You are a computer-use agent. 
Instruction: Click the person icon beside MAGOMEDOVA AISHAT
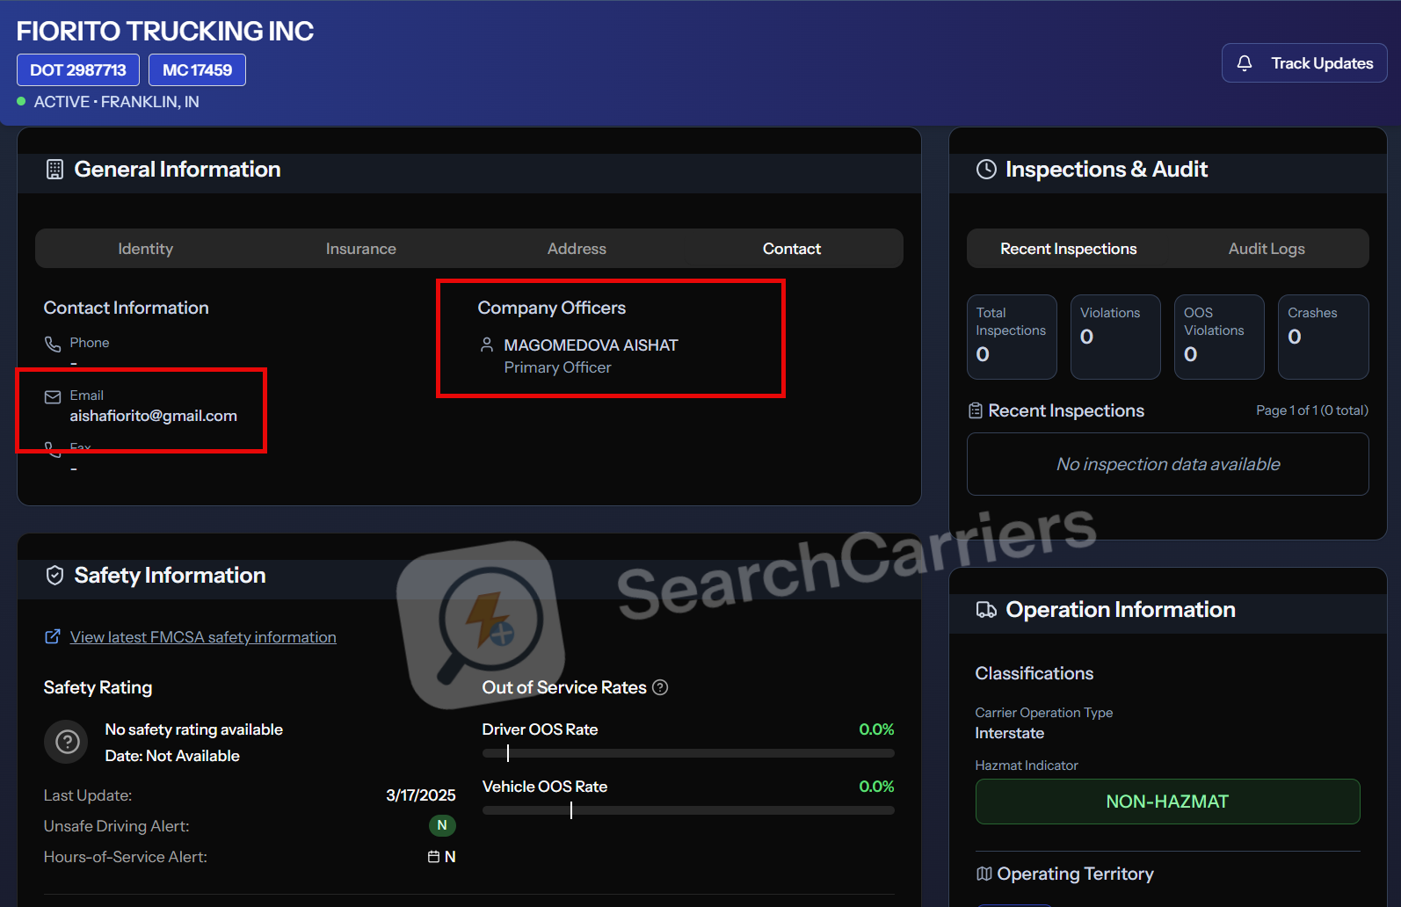coord(487,345)
